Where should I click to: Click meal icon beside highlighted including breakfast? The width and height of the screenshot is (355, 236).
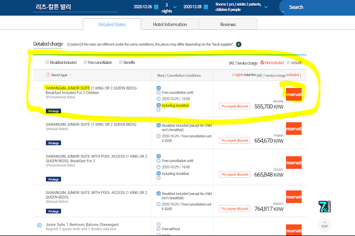pos(159,105)
